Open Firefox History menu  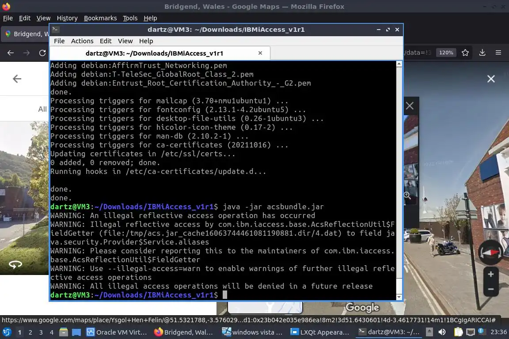pos(67,18)
